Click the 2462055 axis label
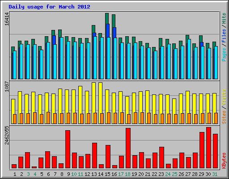 pos(7,136)
